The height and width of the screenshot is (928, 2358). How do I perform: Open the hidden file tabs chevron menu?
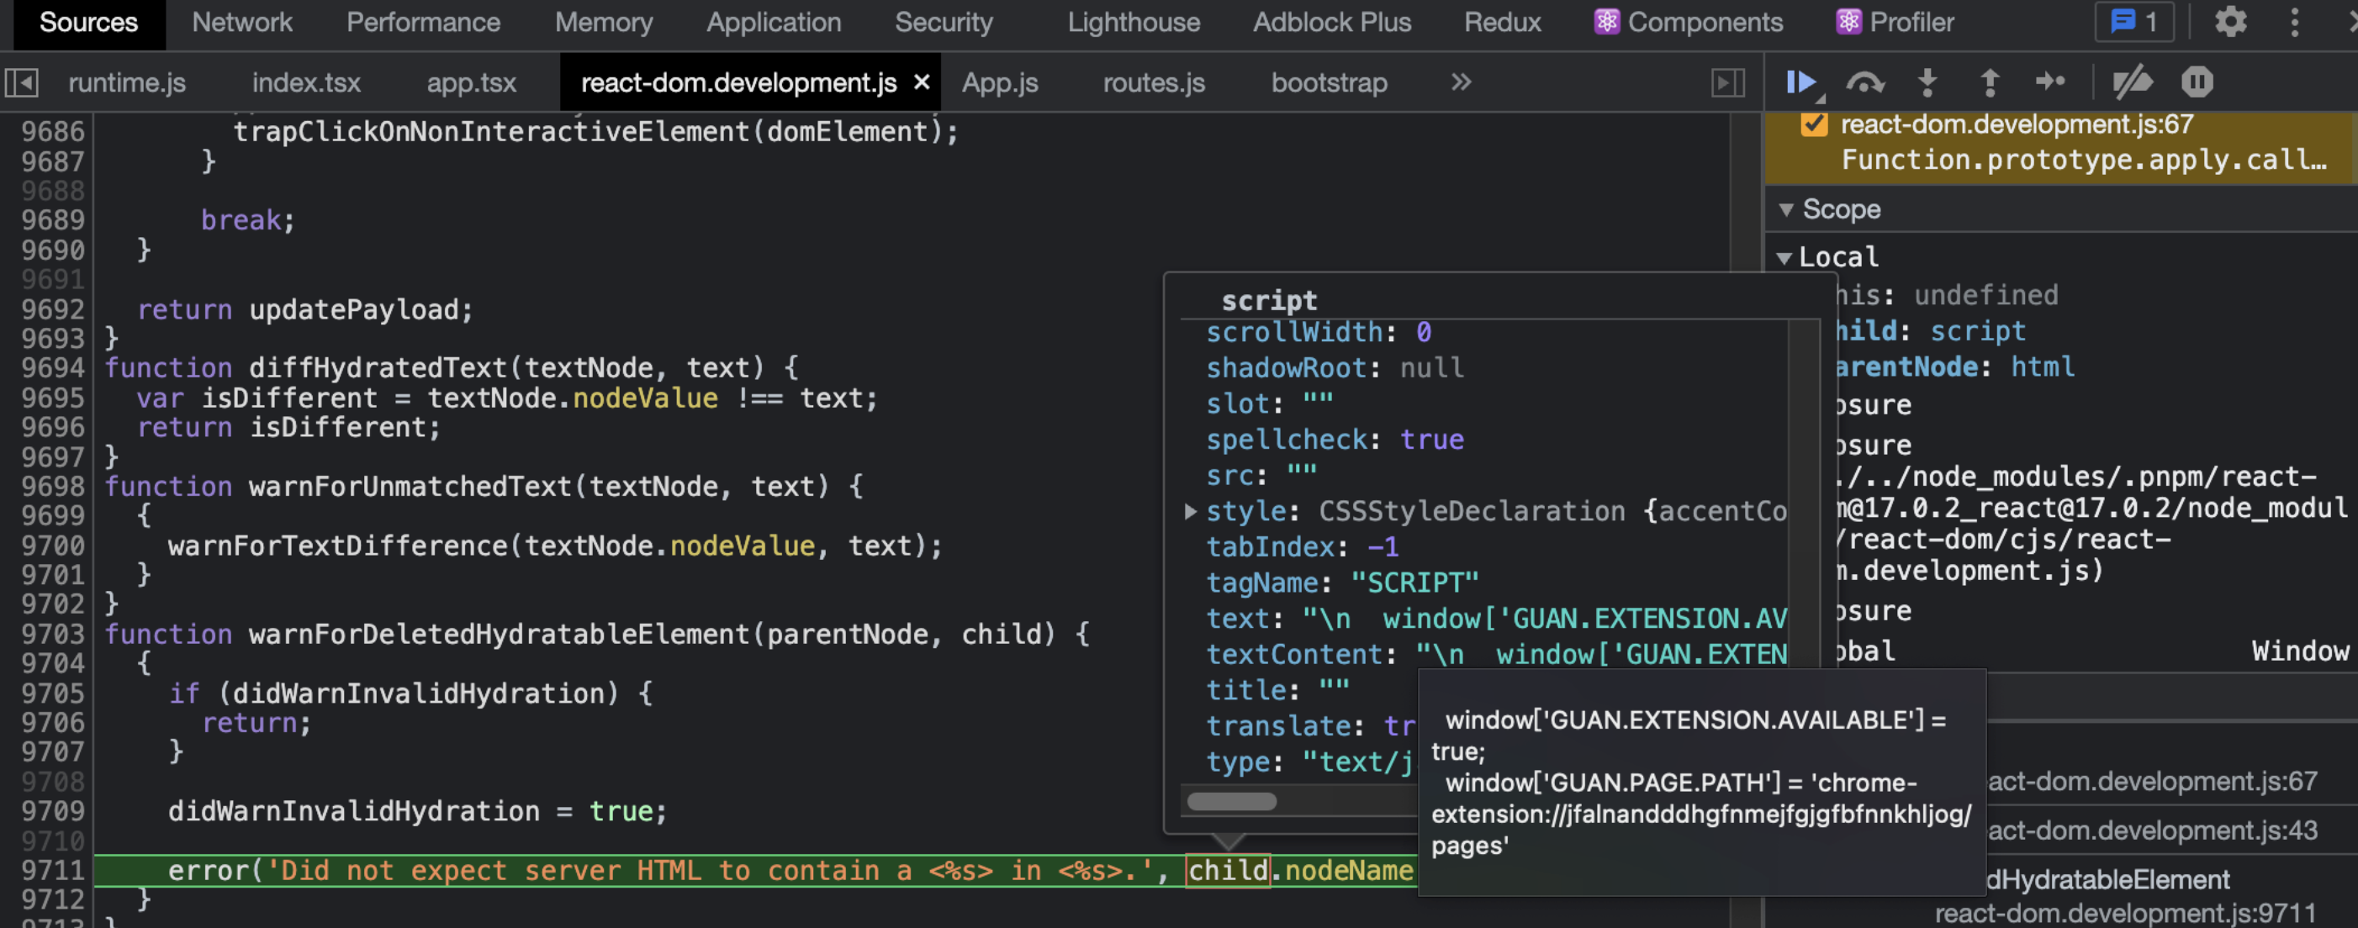point(1460,82)
